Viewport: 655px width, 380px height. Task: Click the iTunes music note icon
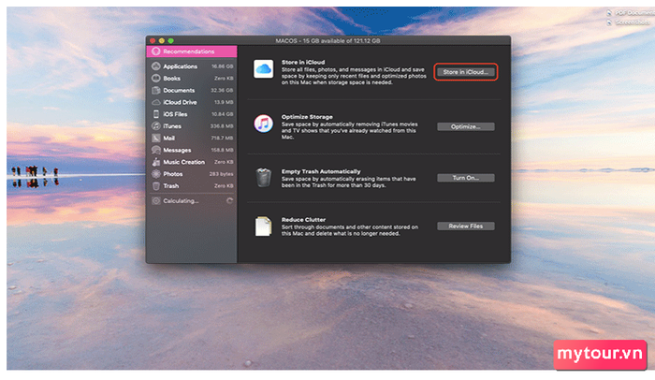coord(263,124)
